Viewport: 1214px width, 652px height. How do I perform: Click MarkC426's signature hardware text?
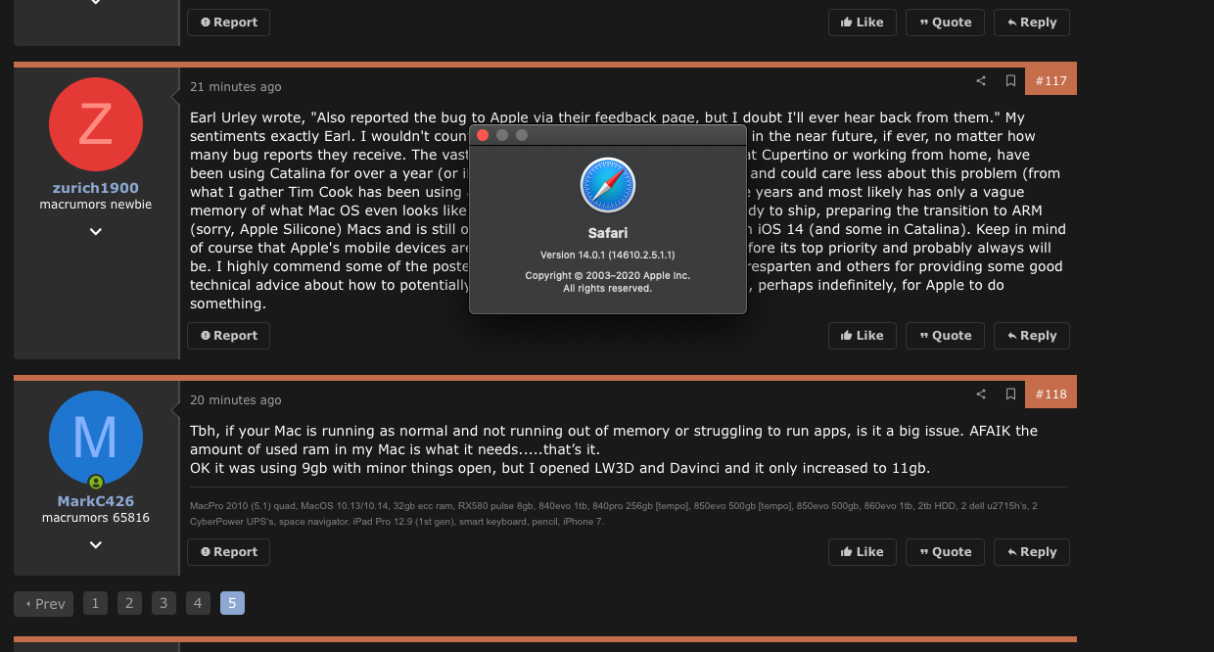pos(614,514)
